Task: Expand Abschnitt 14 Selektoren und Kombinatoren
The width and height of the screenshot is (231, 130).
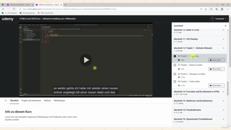Action: click(x=223, y=101)
